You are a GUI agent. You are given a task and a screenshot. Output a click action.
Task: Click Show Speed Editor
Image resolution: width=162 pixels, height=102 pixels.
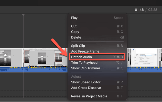click(x=86, y=82)
